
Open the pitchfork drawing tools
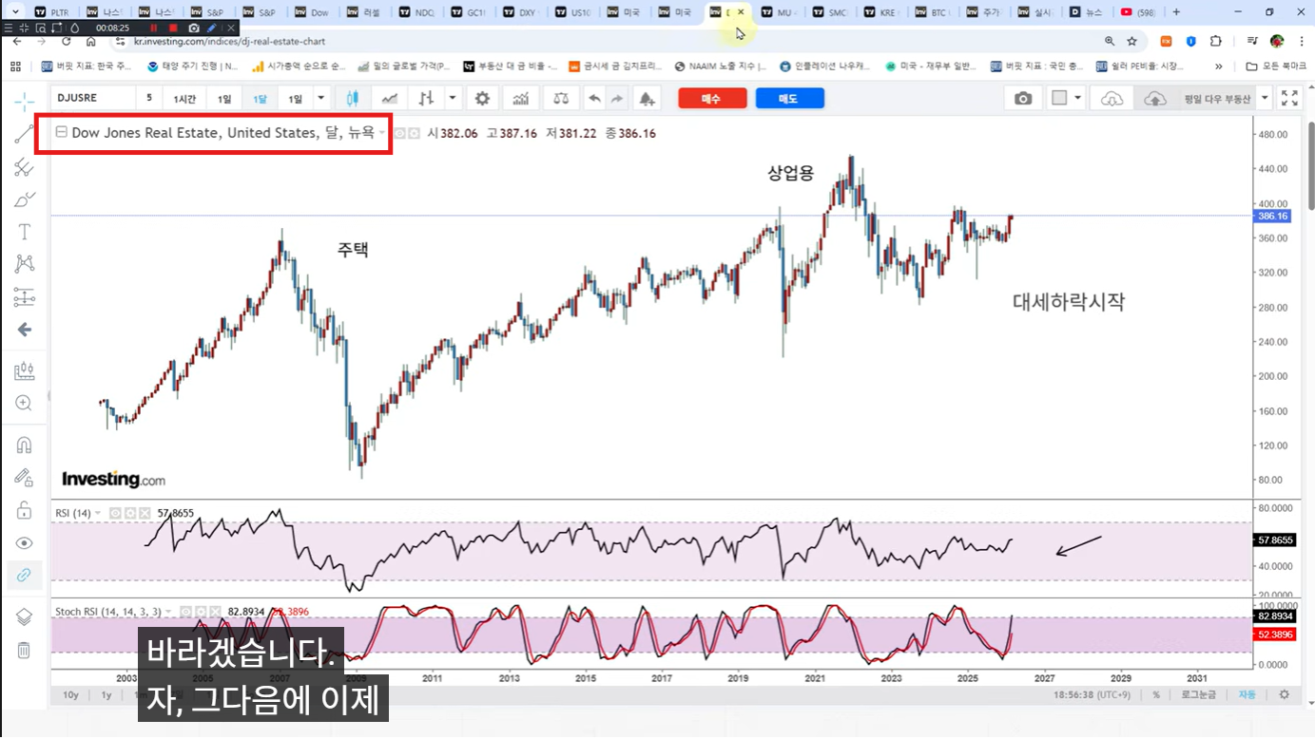(24, 167)
